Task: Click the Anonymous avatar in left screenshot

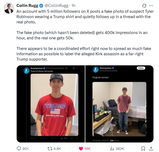Action: pyautogui.click(x=26, y=70)
